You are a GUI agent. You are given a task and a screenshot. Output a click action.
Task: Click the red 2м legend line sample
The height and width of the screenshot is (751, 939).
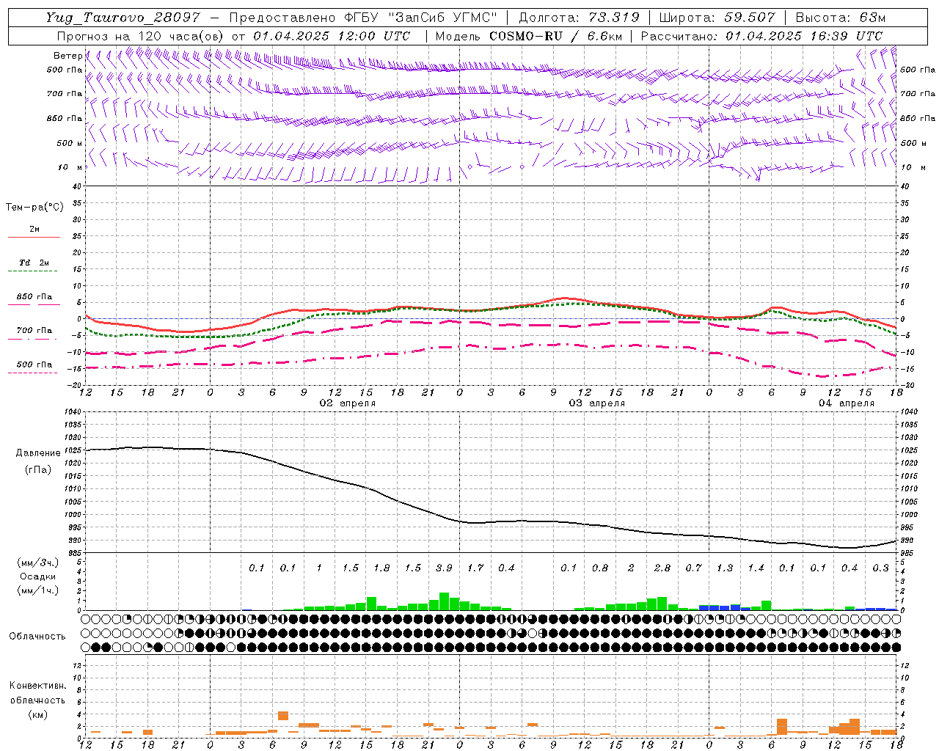(x=34, y=238)
